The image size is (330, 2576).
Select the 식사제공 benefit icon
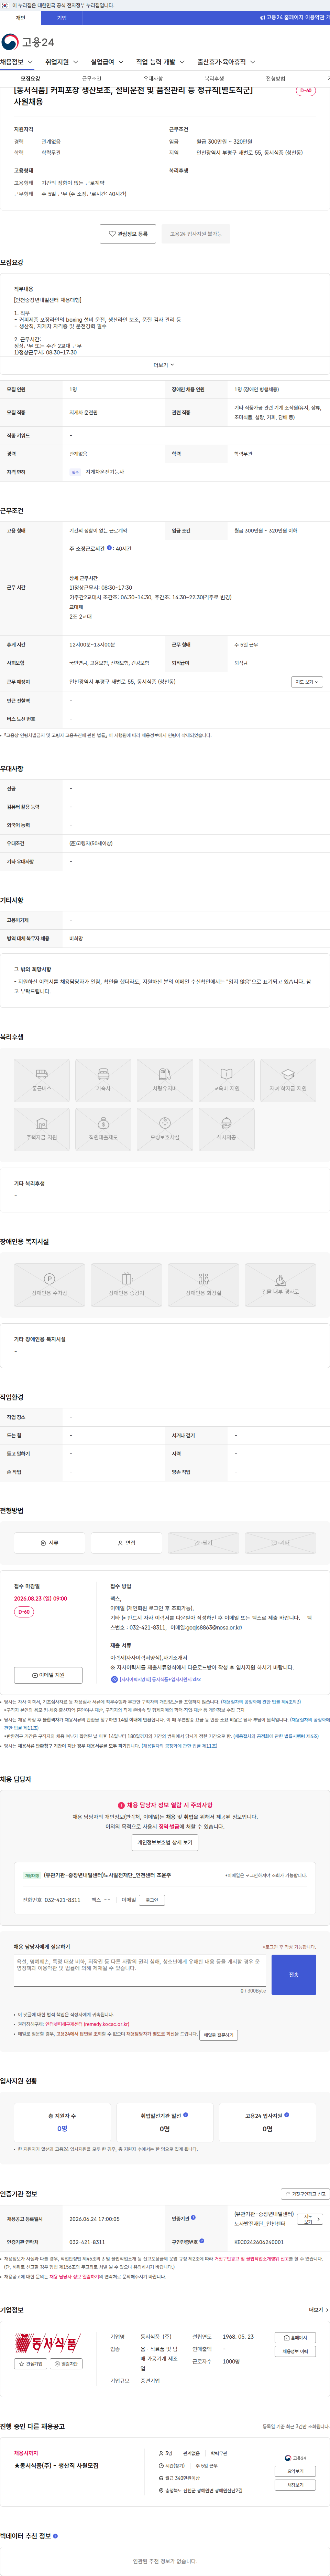point(226,1129)
